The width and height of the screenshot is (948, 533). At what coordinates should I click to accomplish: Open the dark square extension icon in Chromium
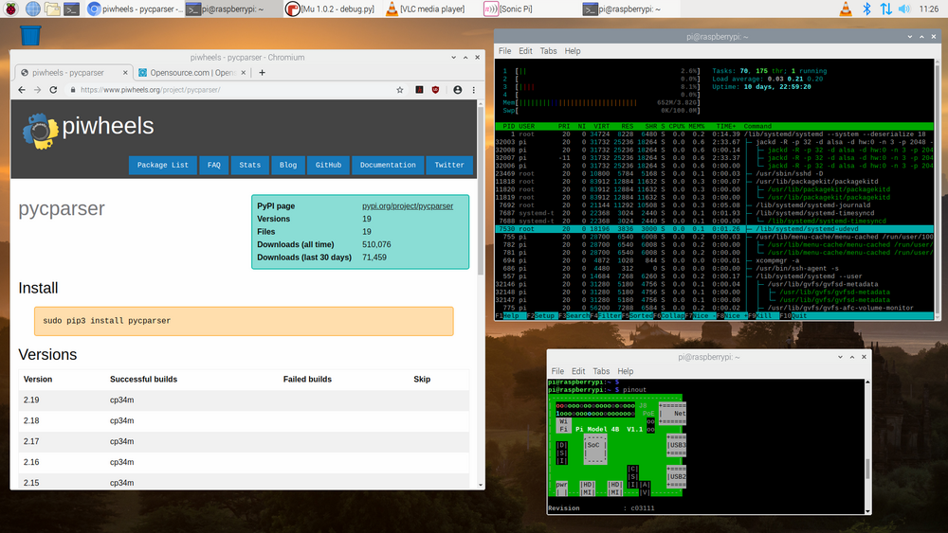click(419, 89)
